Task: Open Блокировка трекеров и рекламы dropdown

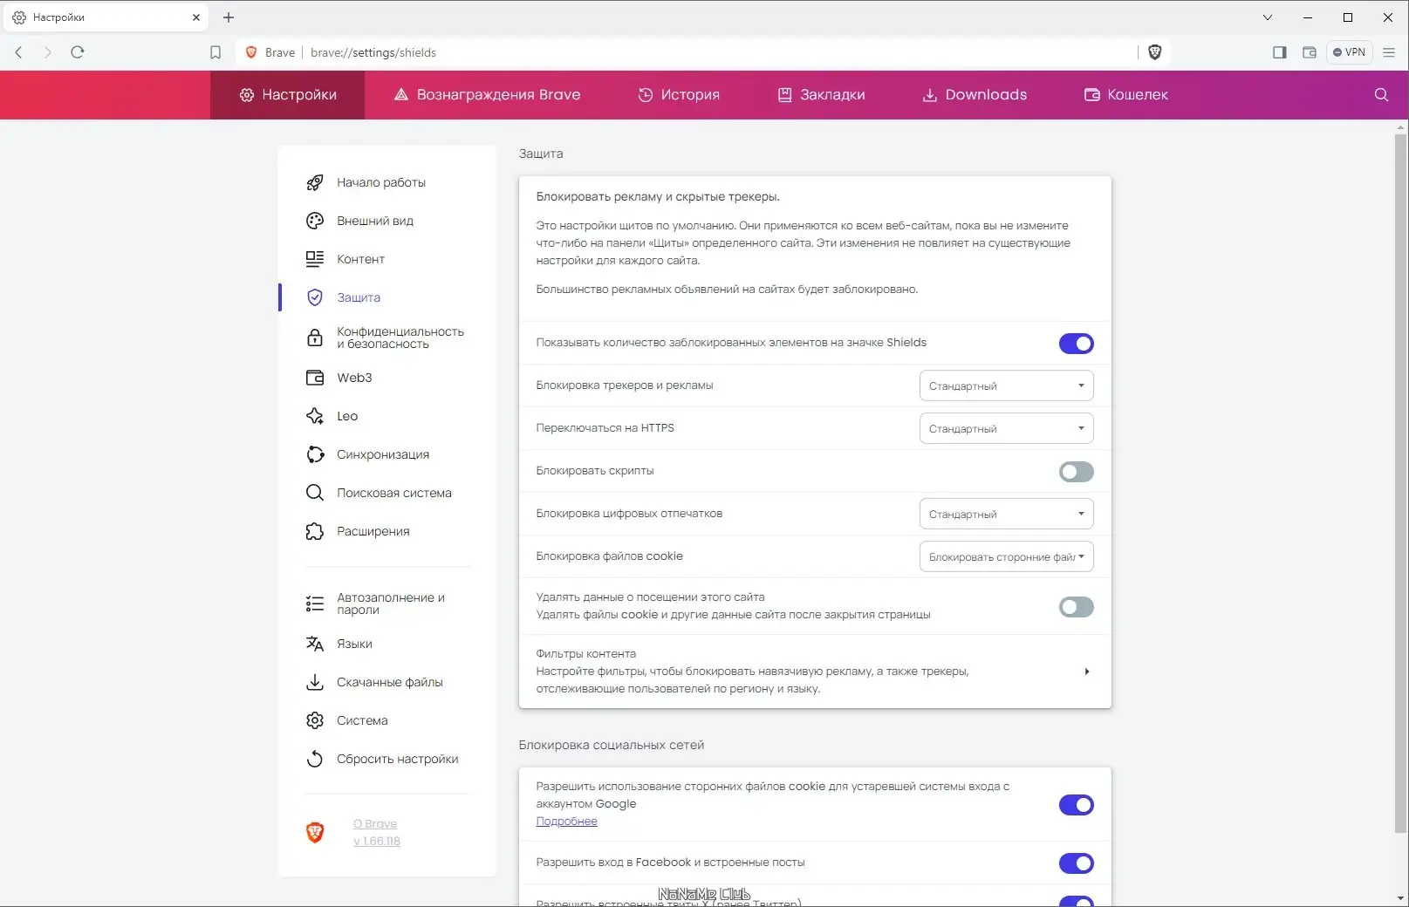Action: point(1005,385)
